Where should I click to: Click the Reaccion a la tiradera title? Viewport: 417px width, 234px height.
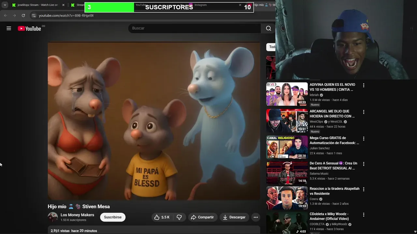coord(334,191)
